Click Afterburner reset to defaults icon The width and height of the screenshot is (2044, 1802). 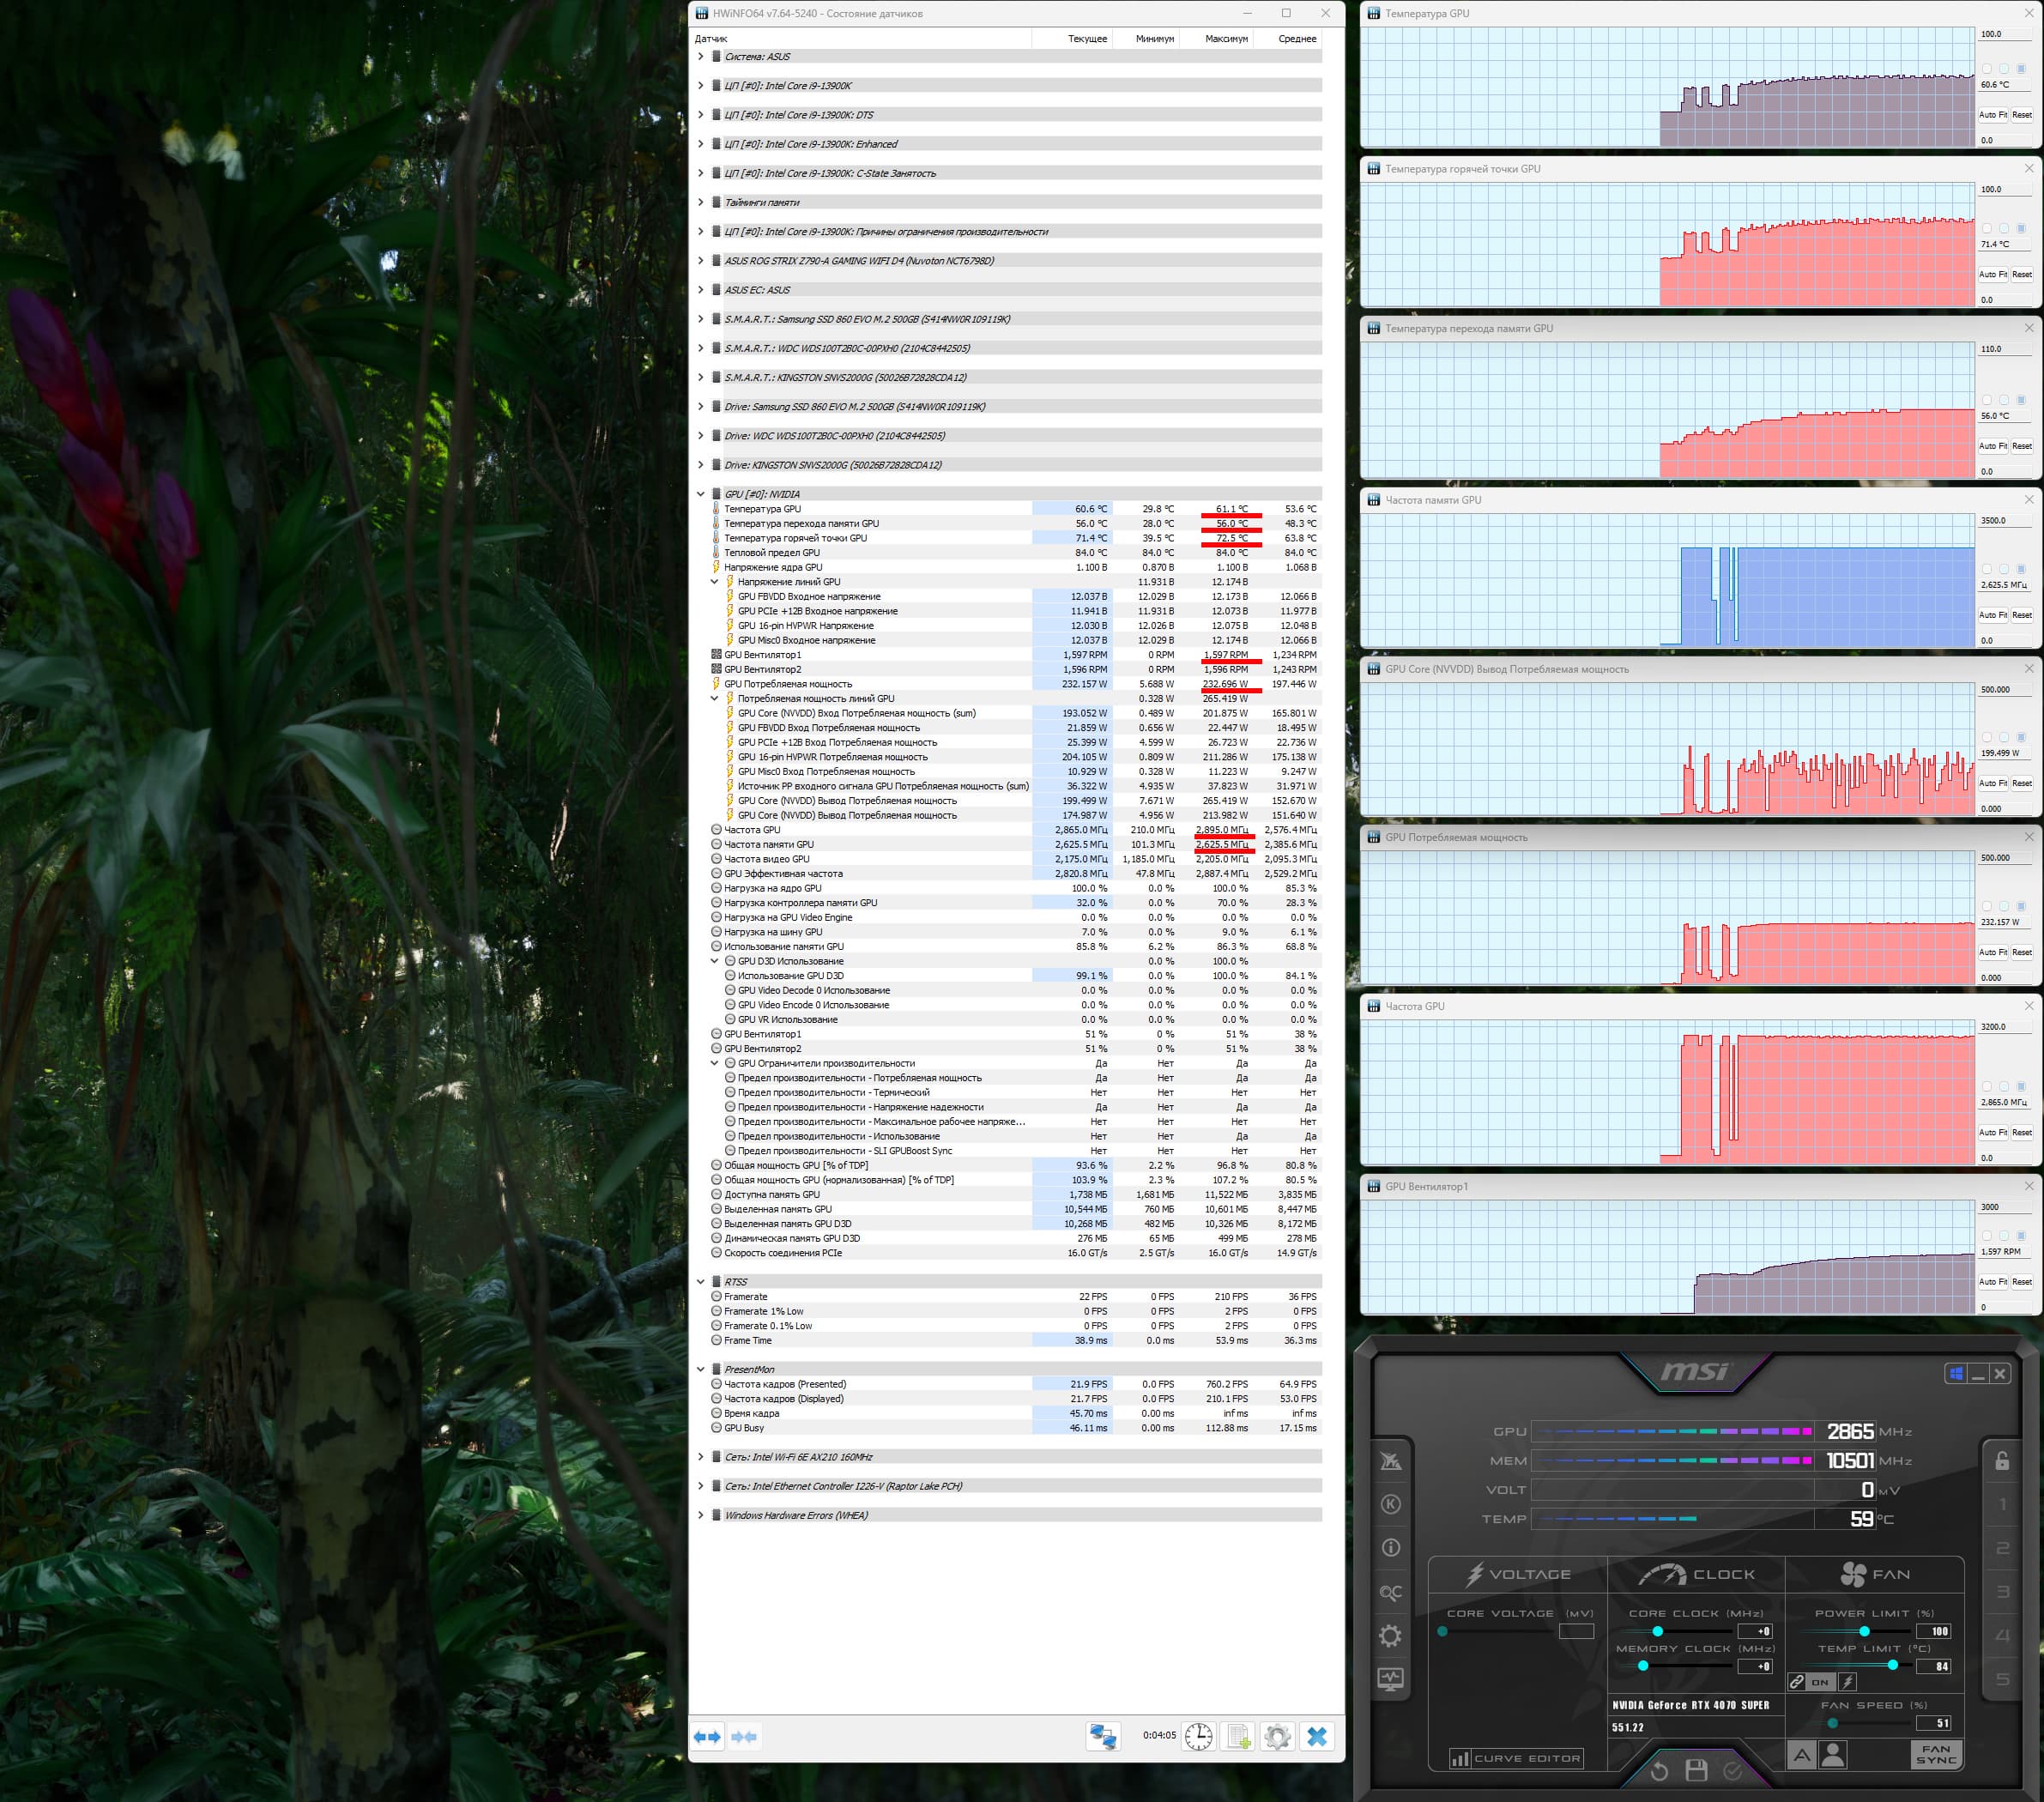[x=1659, y=1771]
